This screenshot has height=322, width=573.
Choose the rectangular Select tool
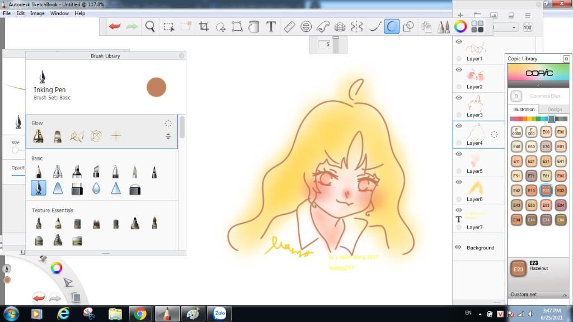168,27
